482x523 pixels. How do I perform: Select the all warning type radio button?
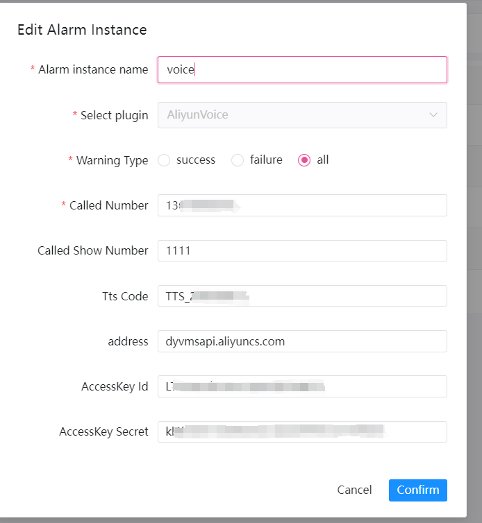[x=304, y=160]
